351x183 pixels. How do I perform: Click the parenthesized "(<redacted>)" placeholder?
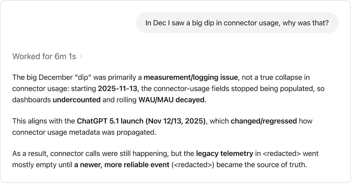193,164
